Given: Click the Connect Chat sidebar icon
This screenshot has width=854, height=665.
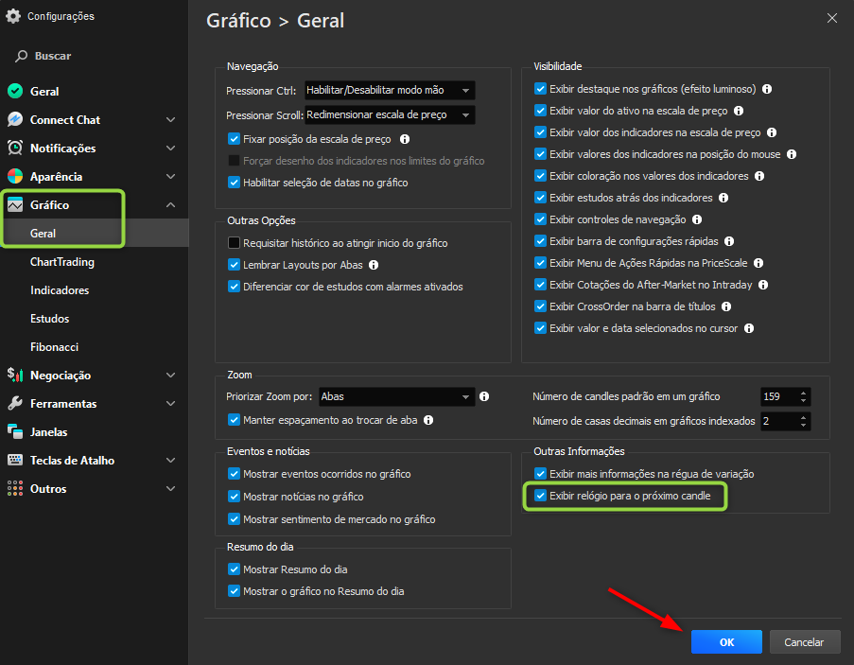Looking at the screenshot, I should pyautogui.click(x=15, y=119).
